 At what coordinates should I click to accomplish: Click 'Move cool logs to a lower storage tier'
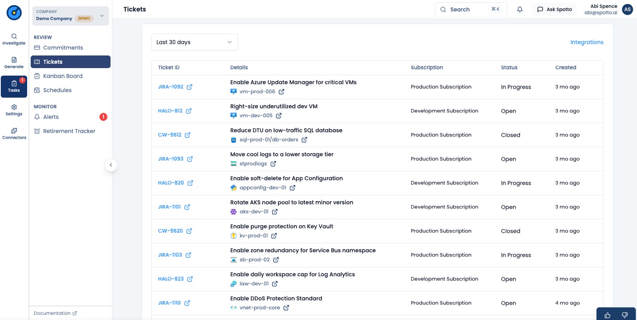pos(282,154)
